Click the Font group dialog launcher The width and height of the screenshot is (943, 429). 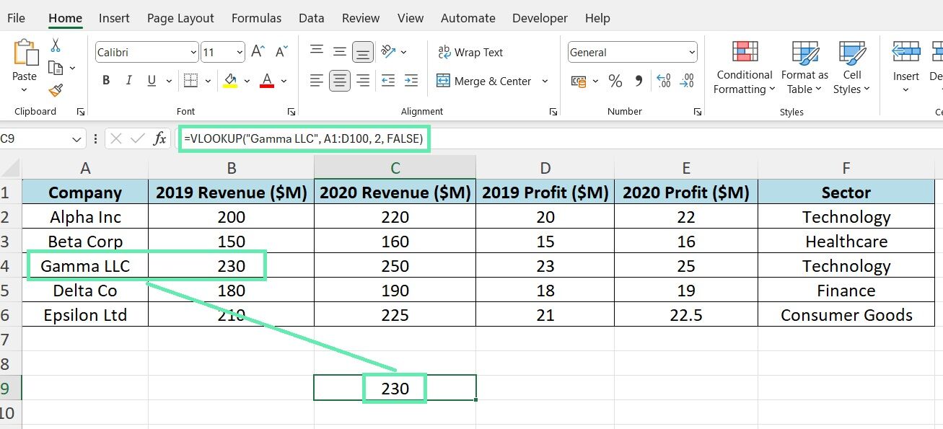(291, 110)
